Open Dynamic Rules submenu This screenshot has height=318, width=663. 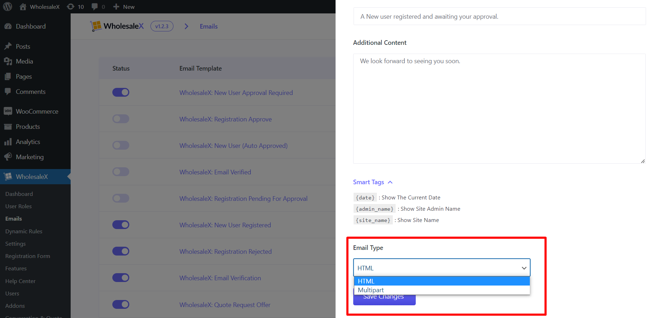click(24, 232)
